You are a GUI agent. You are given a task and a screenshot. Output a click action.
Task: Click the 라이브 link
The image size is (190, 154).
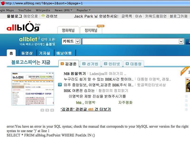coord(52,16)
